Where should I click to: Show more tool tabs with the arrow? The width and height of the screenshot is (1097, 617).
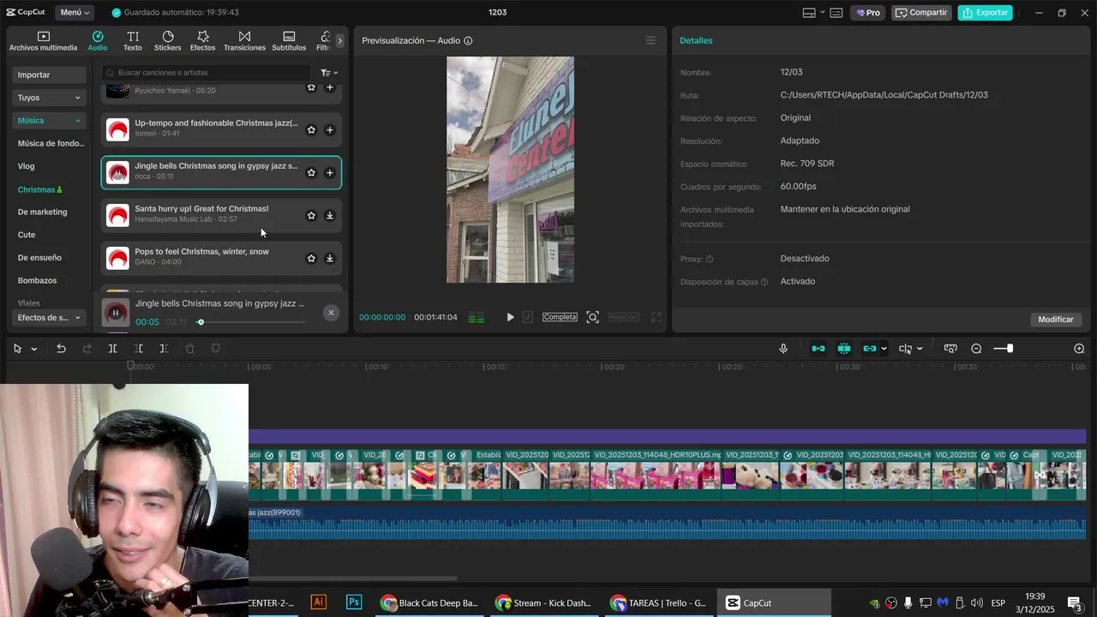340,41
